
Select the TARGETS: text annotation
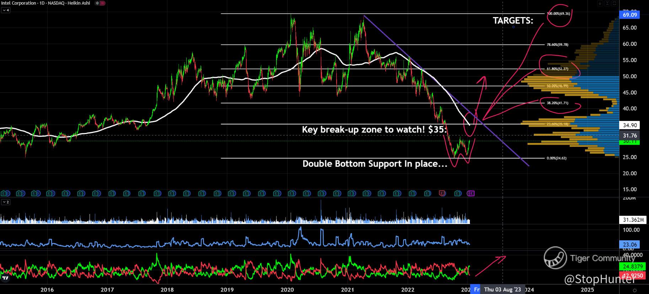513,21
